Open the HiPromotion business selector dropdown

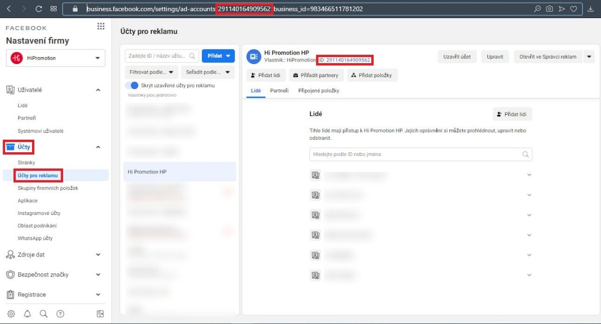tap(56, 58)
